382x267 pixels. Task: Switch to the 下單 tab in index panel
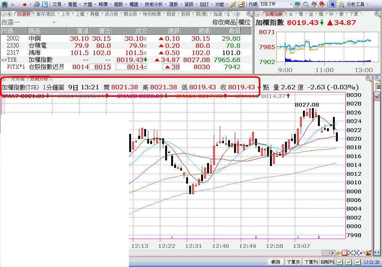(354, 14)
